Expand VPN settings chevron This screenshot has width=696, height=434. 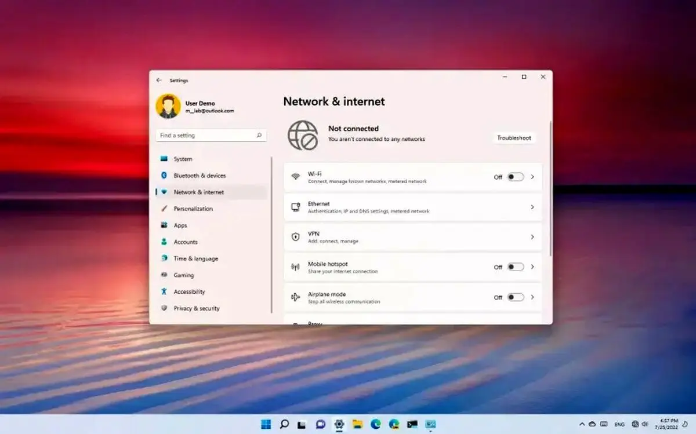[x=532, y=237]
